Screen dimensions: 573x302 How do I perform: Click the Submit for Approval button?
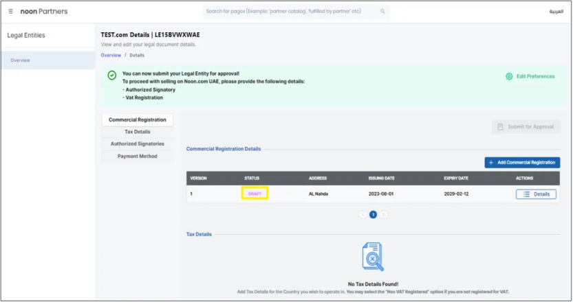tap(526, 127)
